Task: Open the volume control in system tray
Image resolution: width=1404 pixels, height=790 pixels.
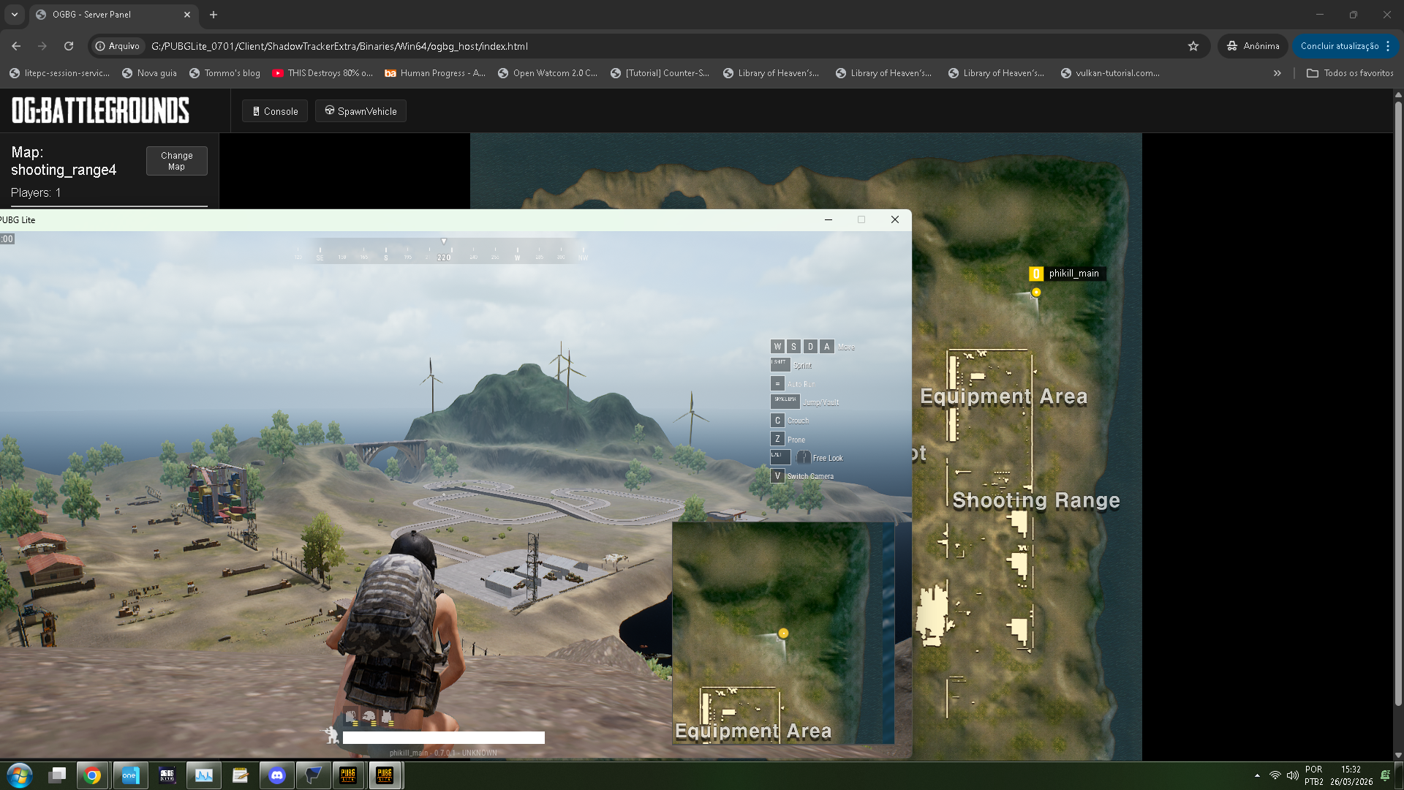Action: coord(1292,775)
